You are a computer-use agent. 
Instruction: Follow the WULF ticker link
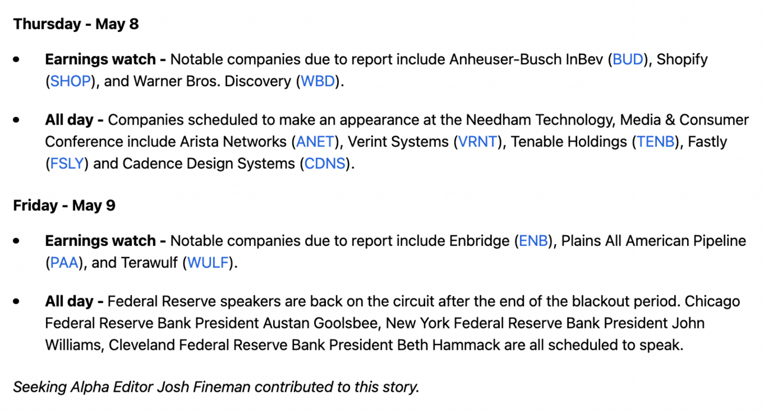[x=208, y=263]
